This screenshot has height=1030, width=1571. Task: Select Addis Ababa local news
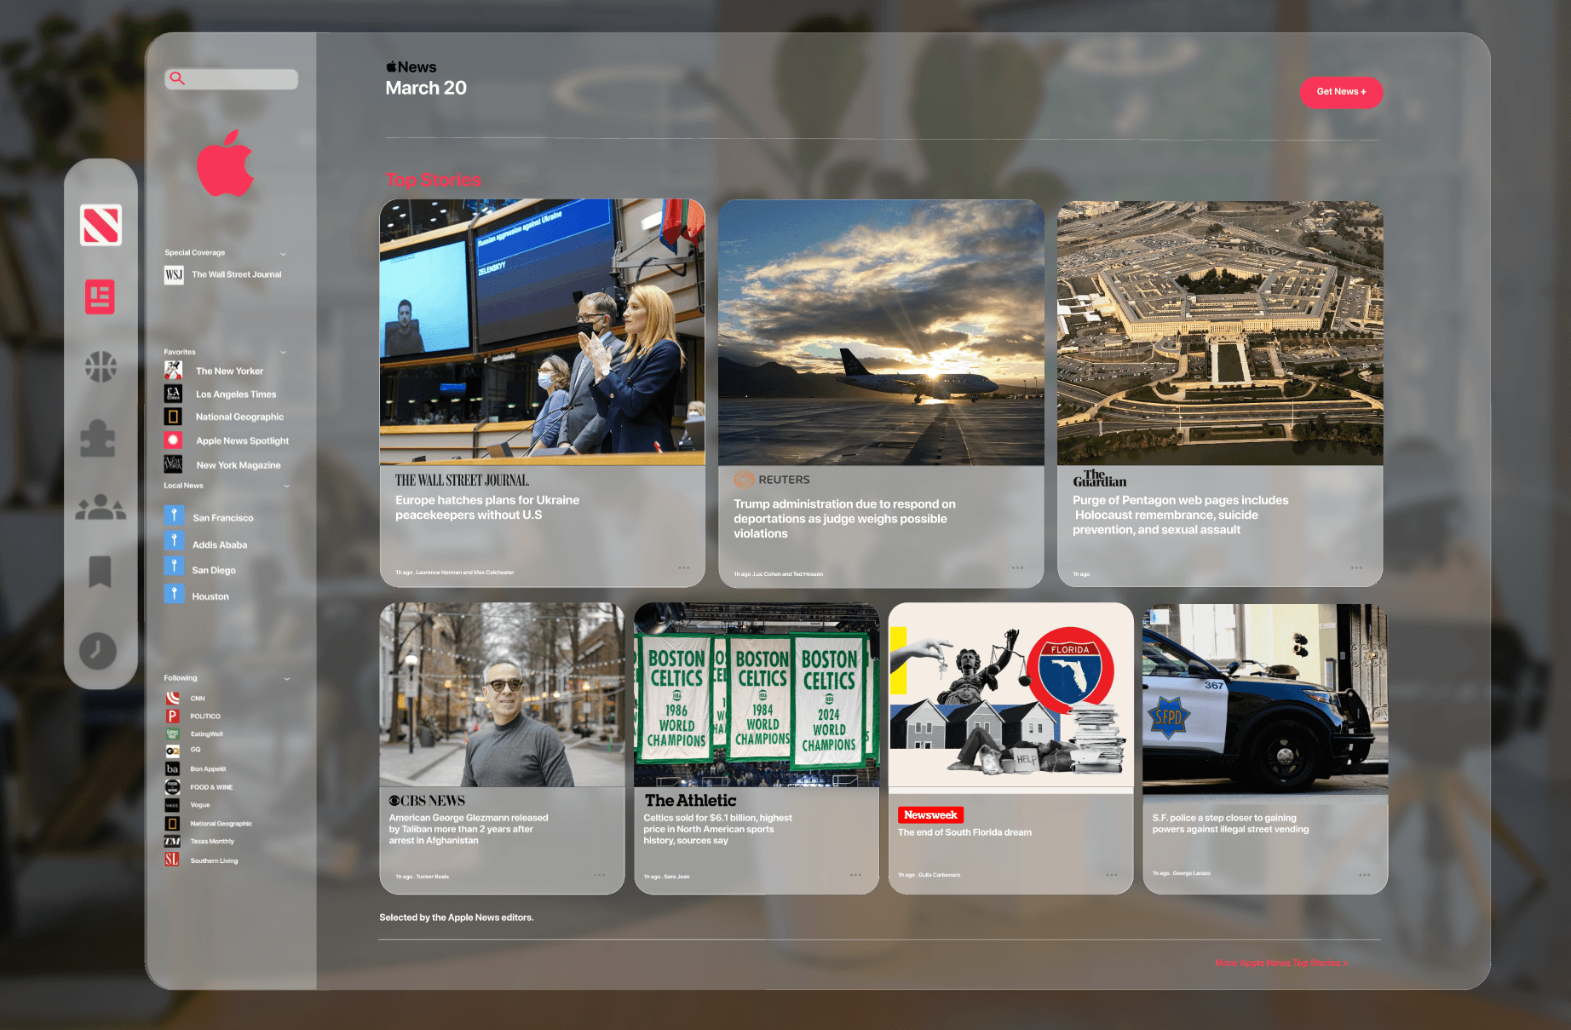tap(220, 544)
